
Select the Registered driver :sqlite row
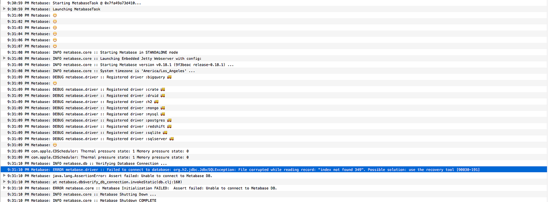(x=274, y=133)
